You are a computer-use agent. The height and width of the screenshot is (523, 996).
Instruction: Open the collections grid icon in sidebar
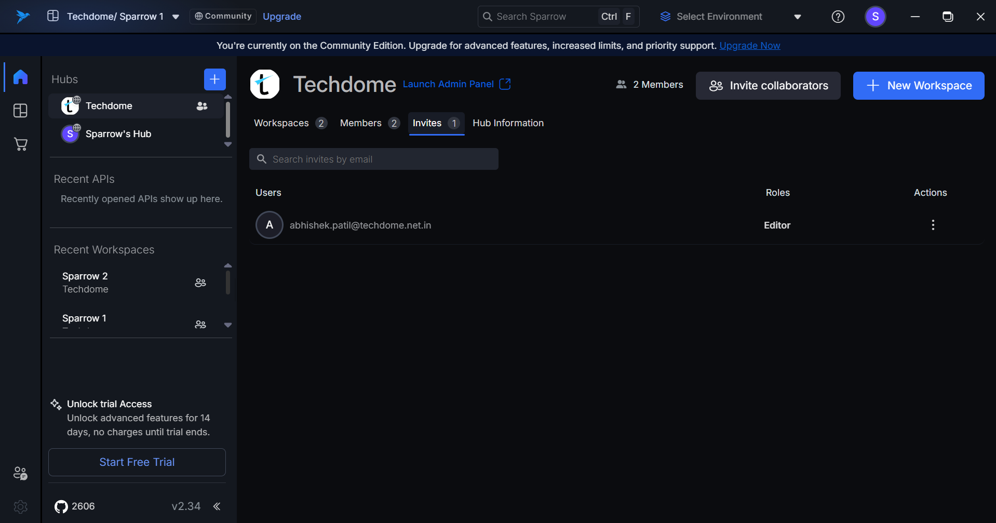(x=20, y=111)
